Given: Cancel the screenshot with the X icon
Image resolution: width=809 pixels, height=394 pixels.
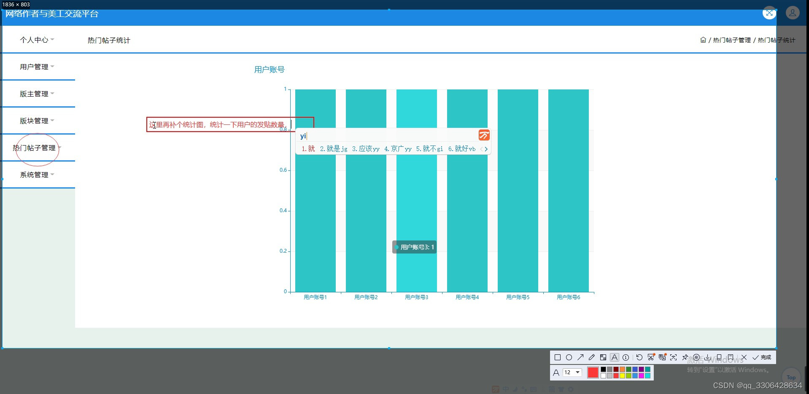Looking at the screenshot, I should pos(744,357).
